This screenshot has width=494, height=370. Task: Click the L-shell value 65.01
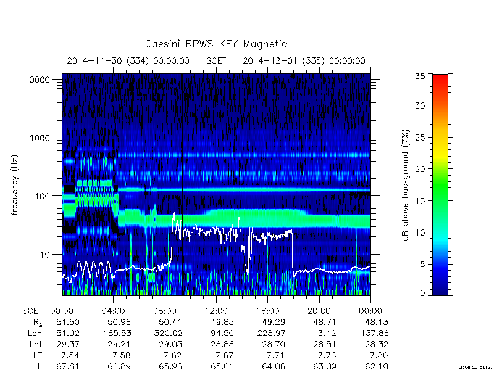click(x=222, y=366)
